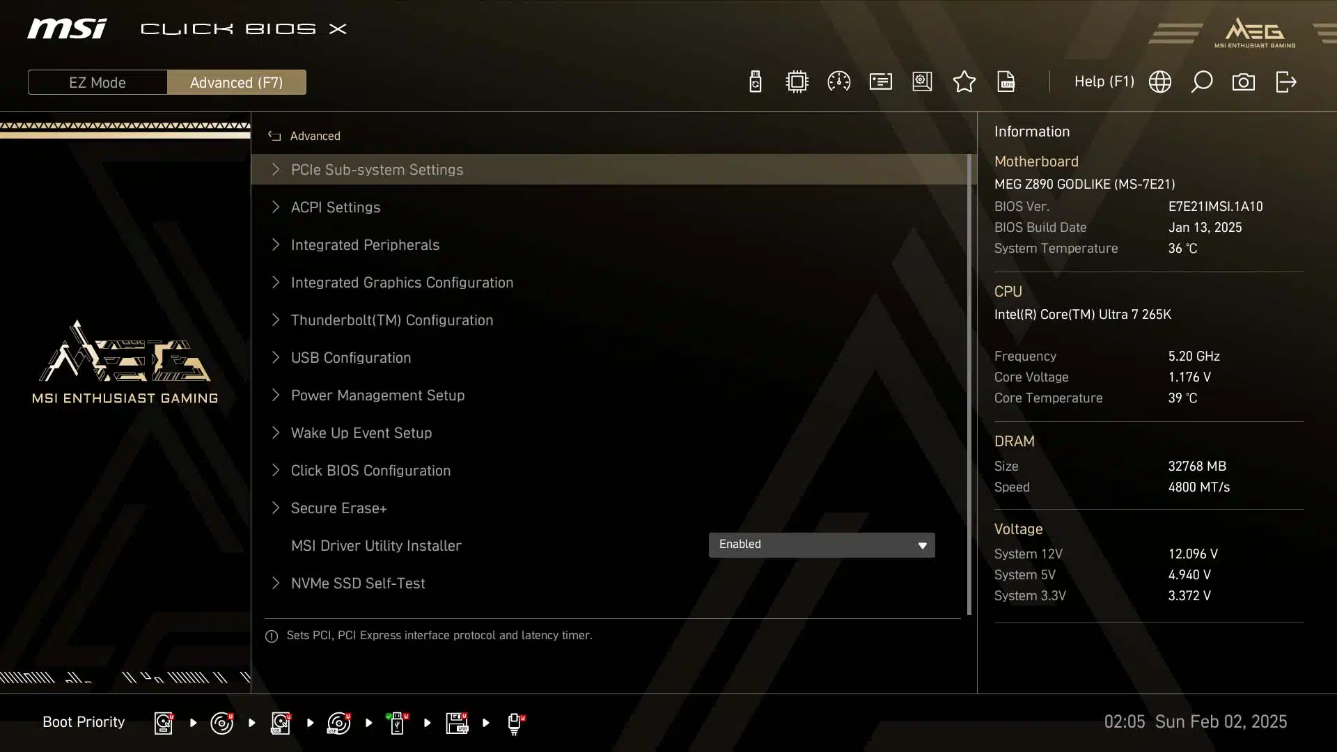This screenshot has height=752, width=1337.
Task: Open Favorites star icon
Action: click(x=964, y=82)
